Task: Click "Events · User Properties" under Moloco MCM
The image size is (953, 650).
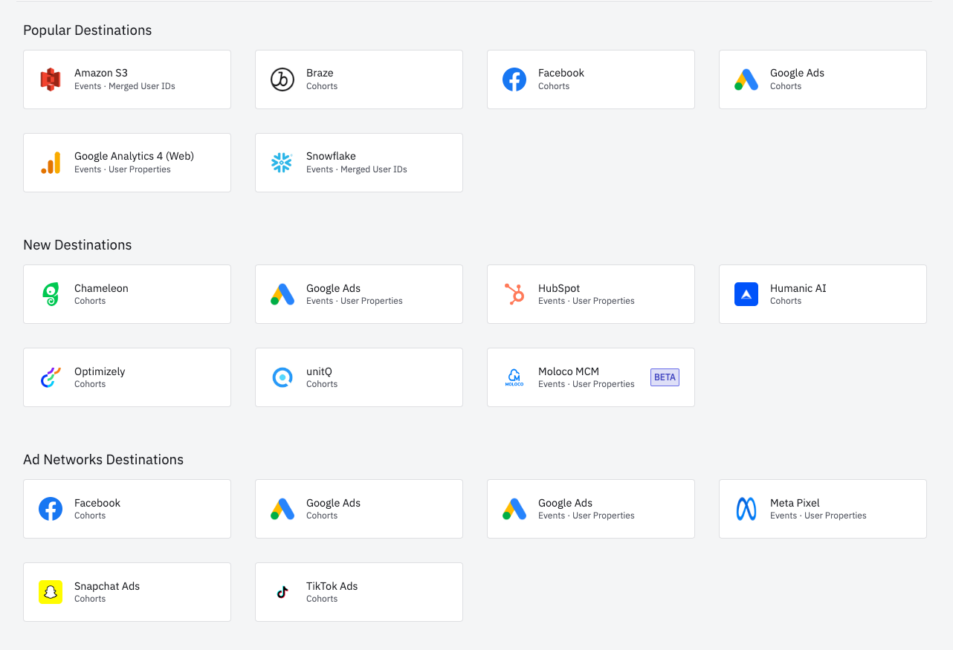Action: click(x=587, y=384)
